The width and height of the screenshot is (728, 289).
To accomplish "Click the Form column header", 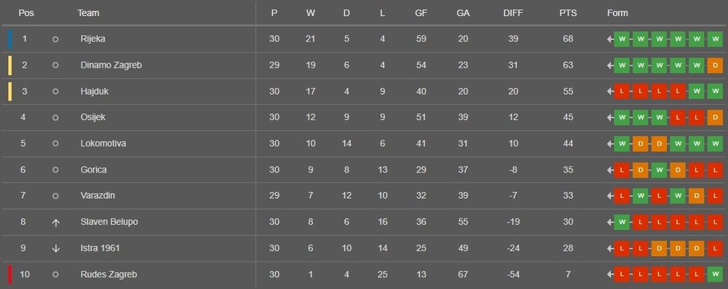I will point(617,13).
